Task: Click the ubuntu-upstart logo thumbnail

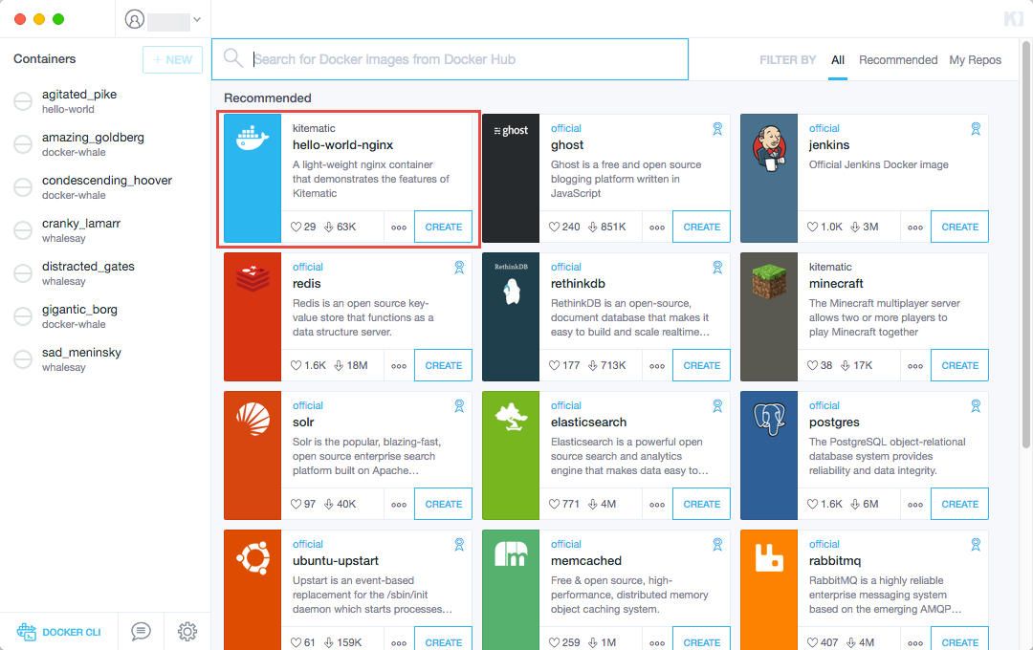Action: pyautogui.click(x=253, y=590)
